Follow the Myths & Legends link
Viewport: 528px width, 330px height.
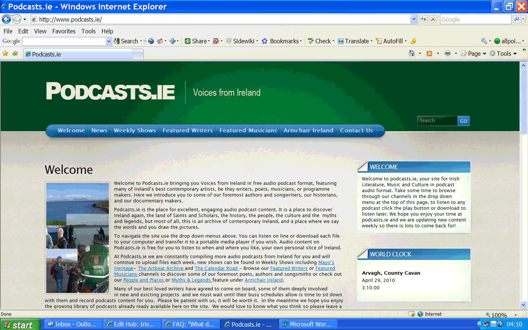pyautogui.click(x=191, y=280)
